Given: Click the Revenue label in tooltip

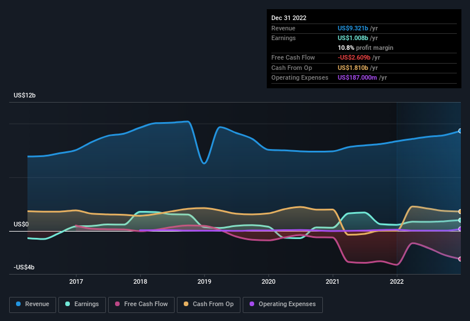Looking at the screenshot, I should [x=283, y=28].
